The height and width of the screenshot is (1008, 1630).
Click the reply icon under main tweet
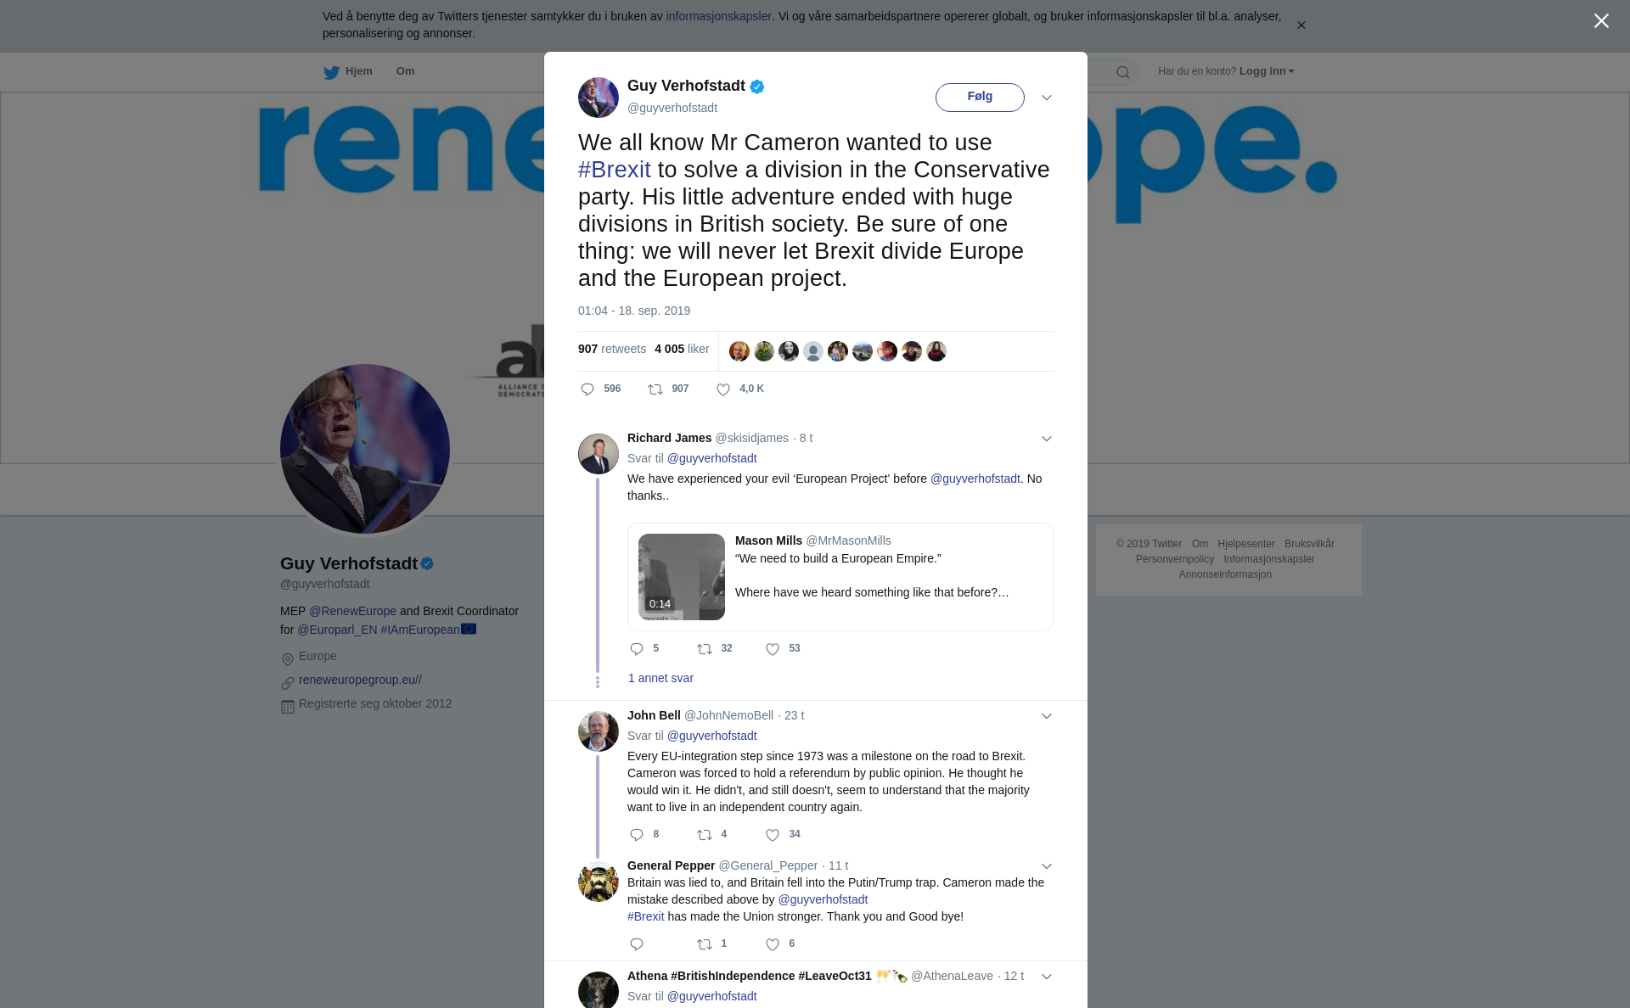[x=587, y=389]
